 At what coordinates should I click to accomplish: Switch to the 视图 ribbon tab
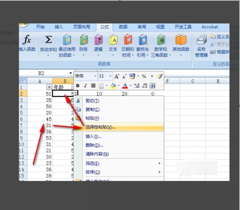pyautogui.click(x=160, y=27)
